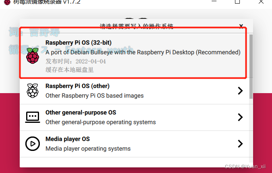
Task: Click the play circle icon for Media player OS
Action: coord(33,144)
